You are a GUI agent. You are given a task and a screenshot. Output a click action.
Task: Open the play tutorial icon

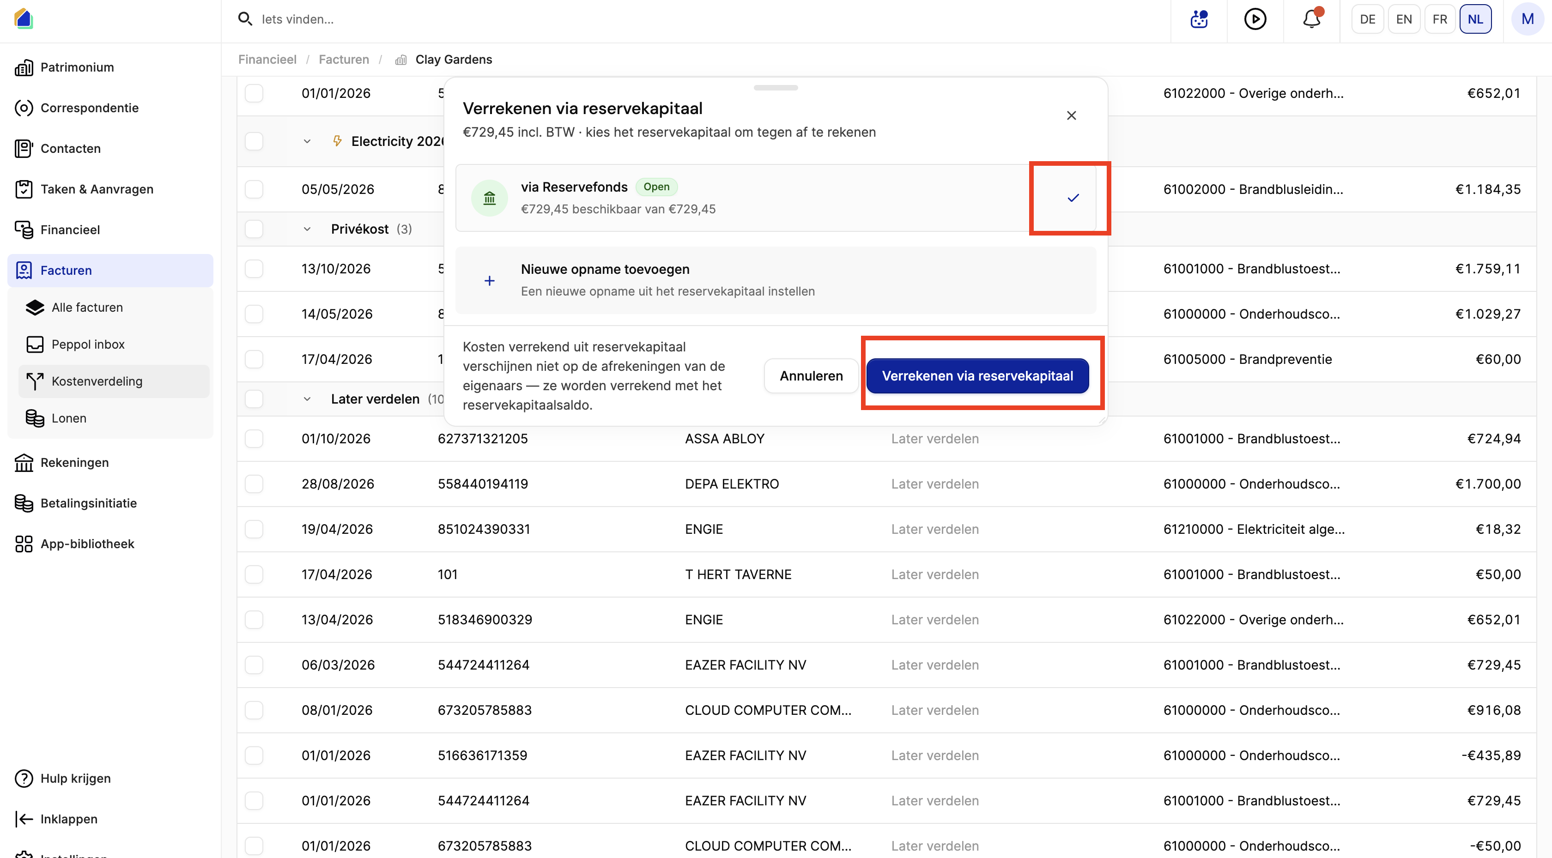(1255, 19)
